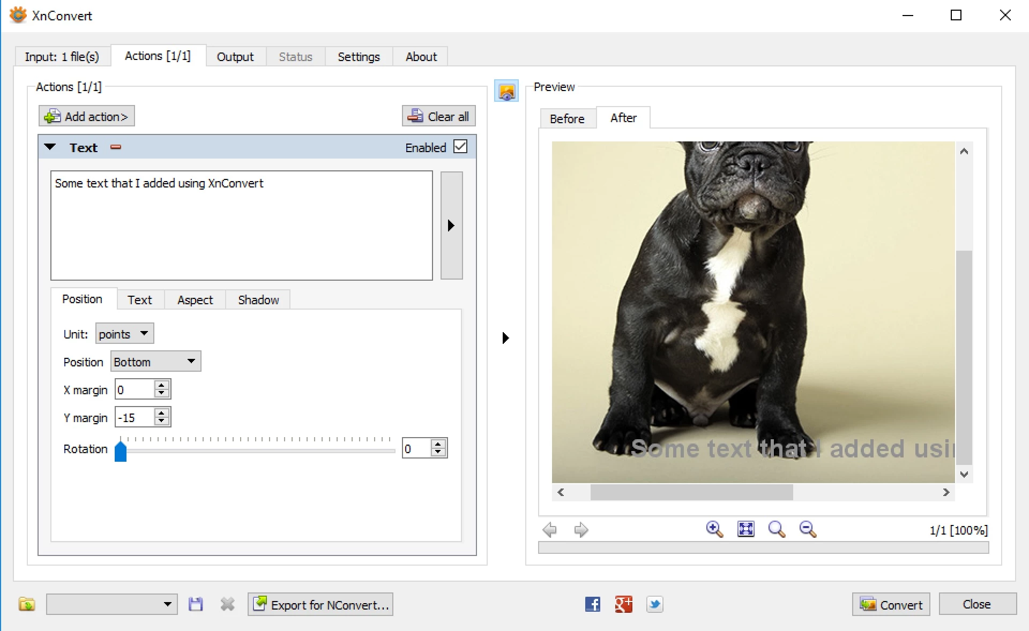
Task: Share via the Facebook icon
Action: click(x=592, y=604)
